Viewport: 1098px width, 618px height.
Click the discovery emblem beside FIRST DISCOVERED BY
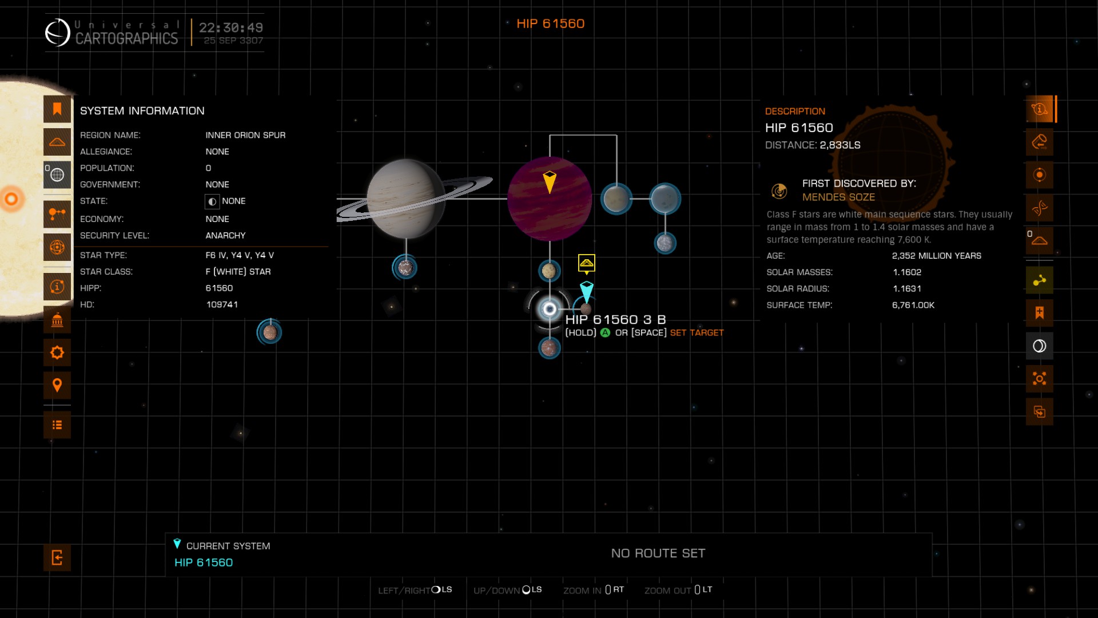[779, 191]
